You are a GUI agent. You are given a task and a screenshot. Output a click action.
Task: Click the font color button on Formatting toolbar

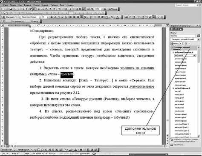point(118,17)
